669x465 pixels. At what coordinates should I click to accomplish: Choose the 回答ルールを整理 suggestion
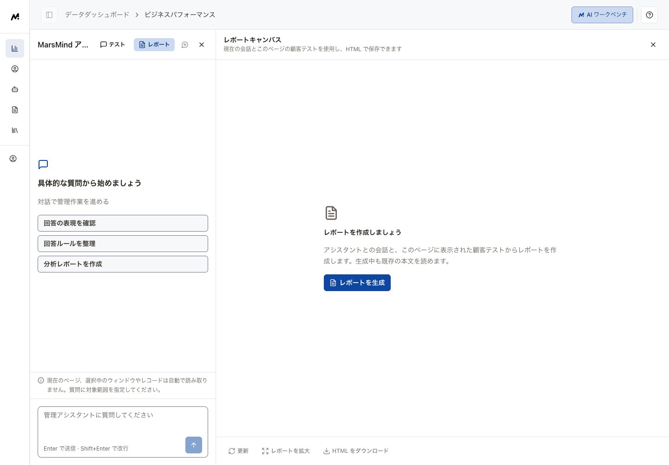(x=123, y=244)
